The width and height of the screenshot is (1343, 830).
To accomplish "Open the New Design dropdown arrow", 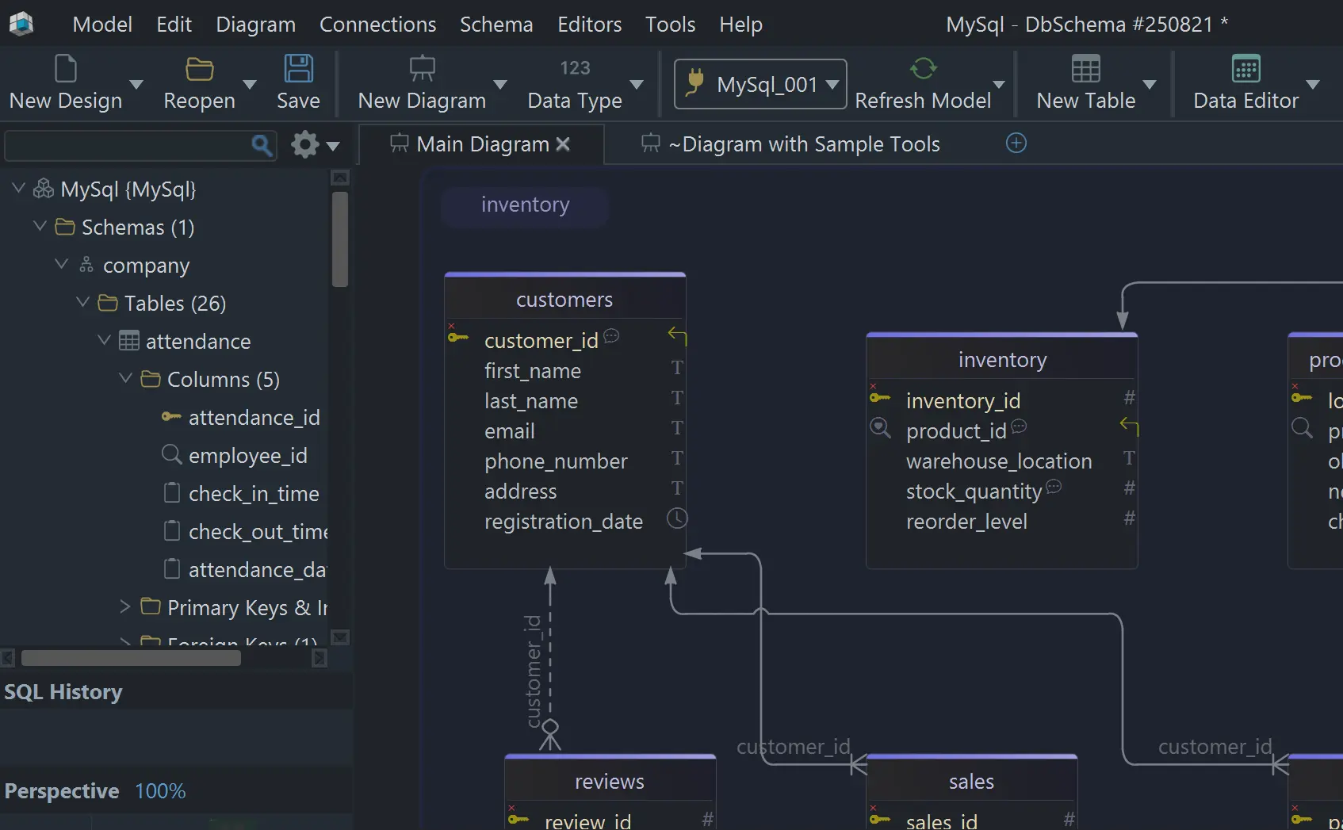I will click(136, 85).
